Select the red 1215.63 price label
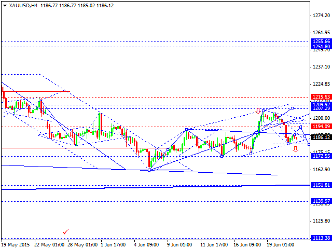Image resolution: width=332 pixels, height=249 pixels. [x=321, y=97]
